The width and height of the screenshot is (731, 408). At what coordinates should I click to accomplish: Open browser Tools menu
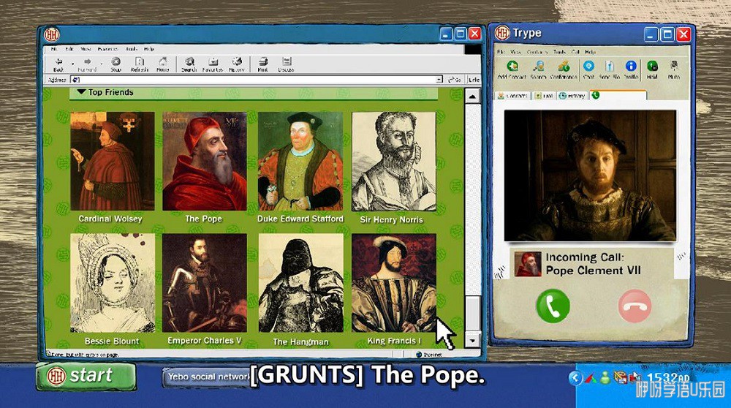point(132,48)
